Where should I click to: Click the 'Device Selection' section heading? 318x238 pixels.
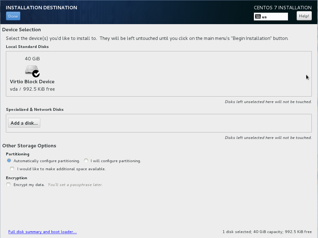21,30
